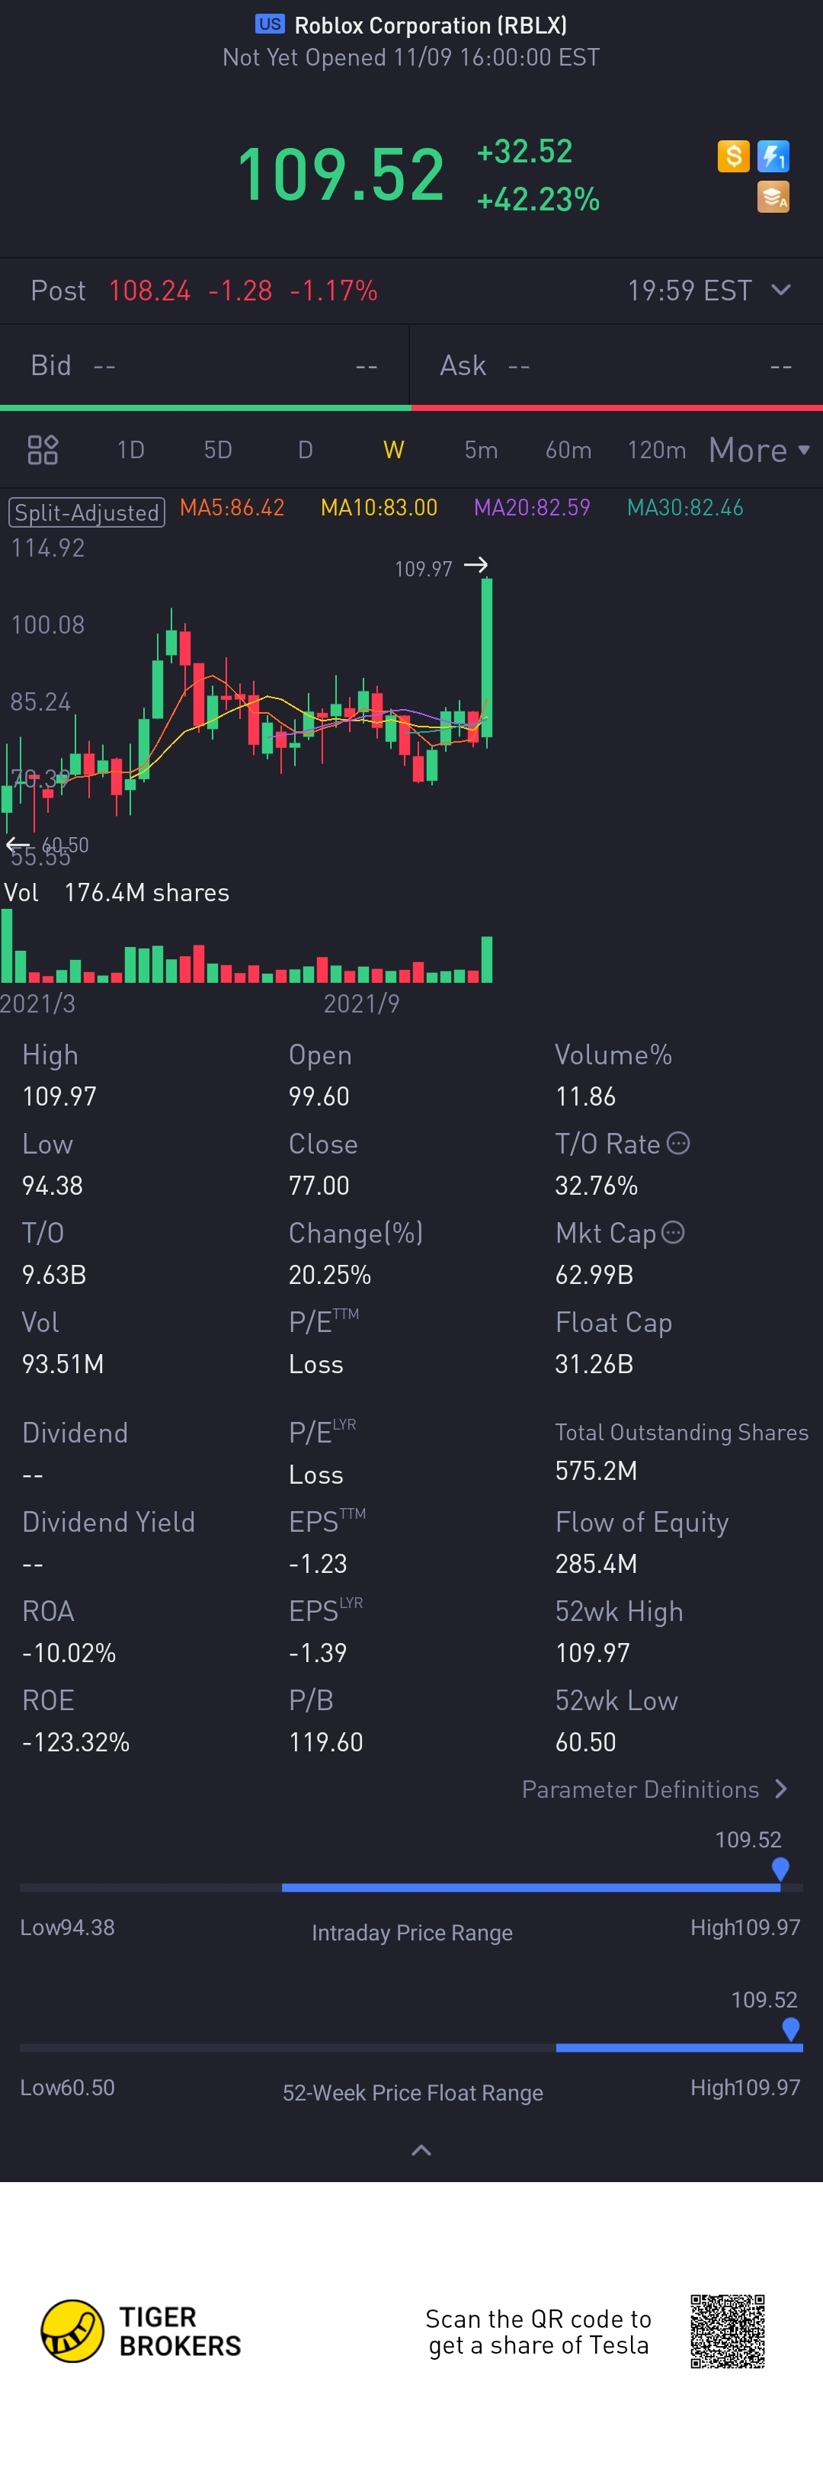Tap the QR code image
823x2481 pixels.
pyautogui.click(x=728, y=2331)
